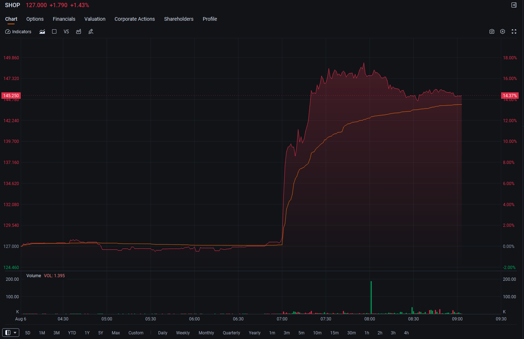524x339 pixels.
Task: Set Monthly chart interval
Action: pyautogui.click(x=206, y=333)
